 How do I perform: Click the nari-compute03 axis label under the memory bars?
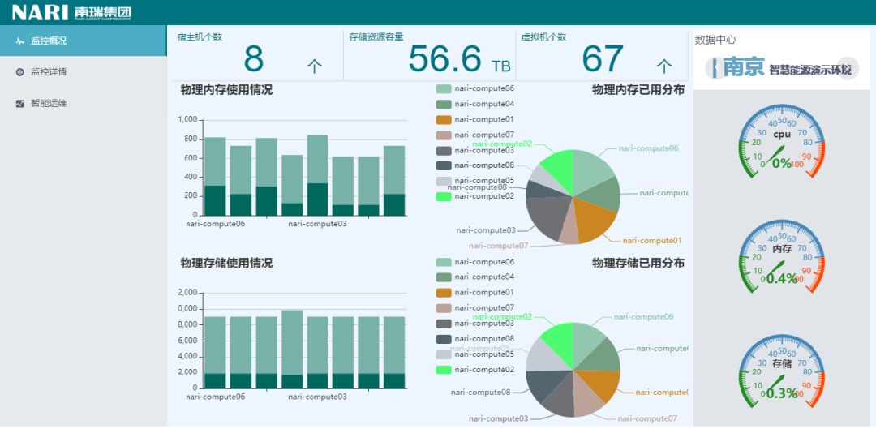(317, 224)
